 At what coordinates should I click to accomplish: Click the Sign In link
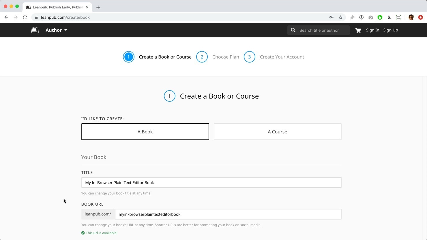(x=372, y=30)
